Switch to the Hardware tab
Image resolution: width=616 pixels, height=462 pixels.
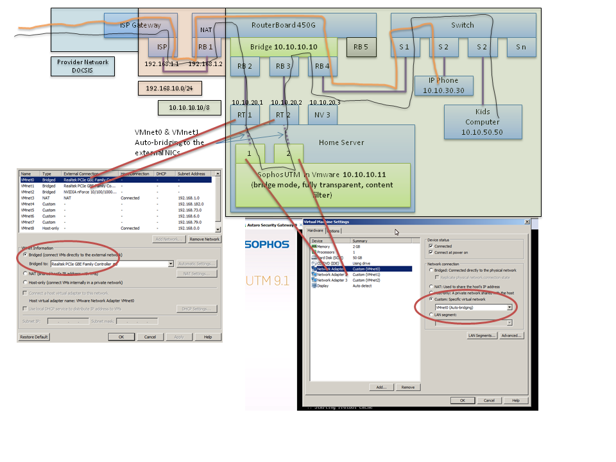click(315, 230)
